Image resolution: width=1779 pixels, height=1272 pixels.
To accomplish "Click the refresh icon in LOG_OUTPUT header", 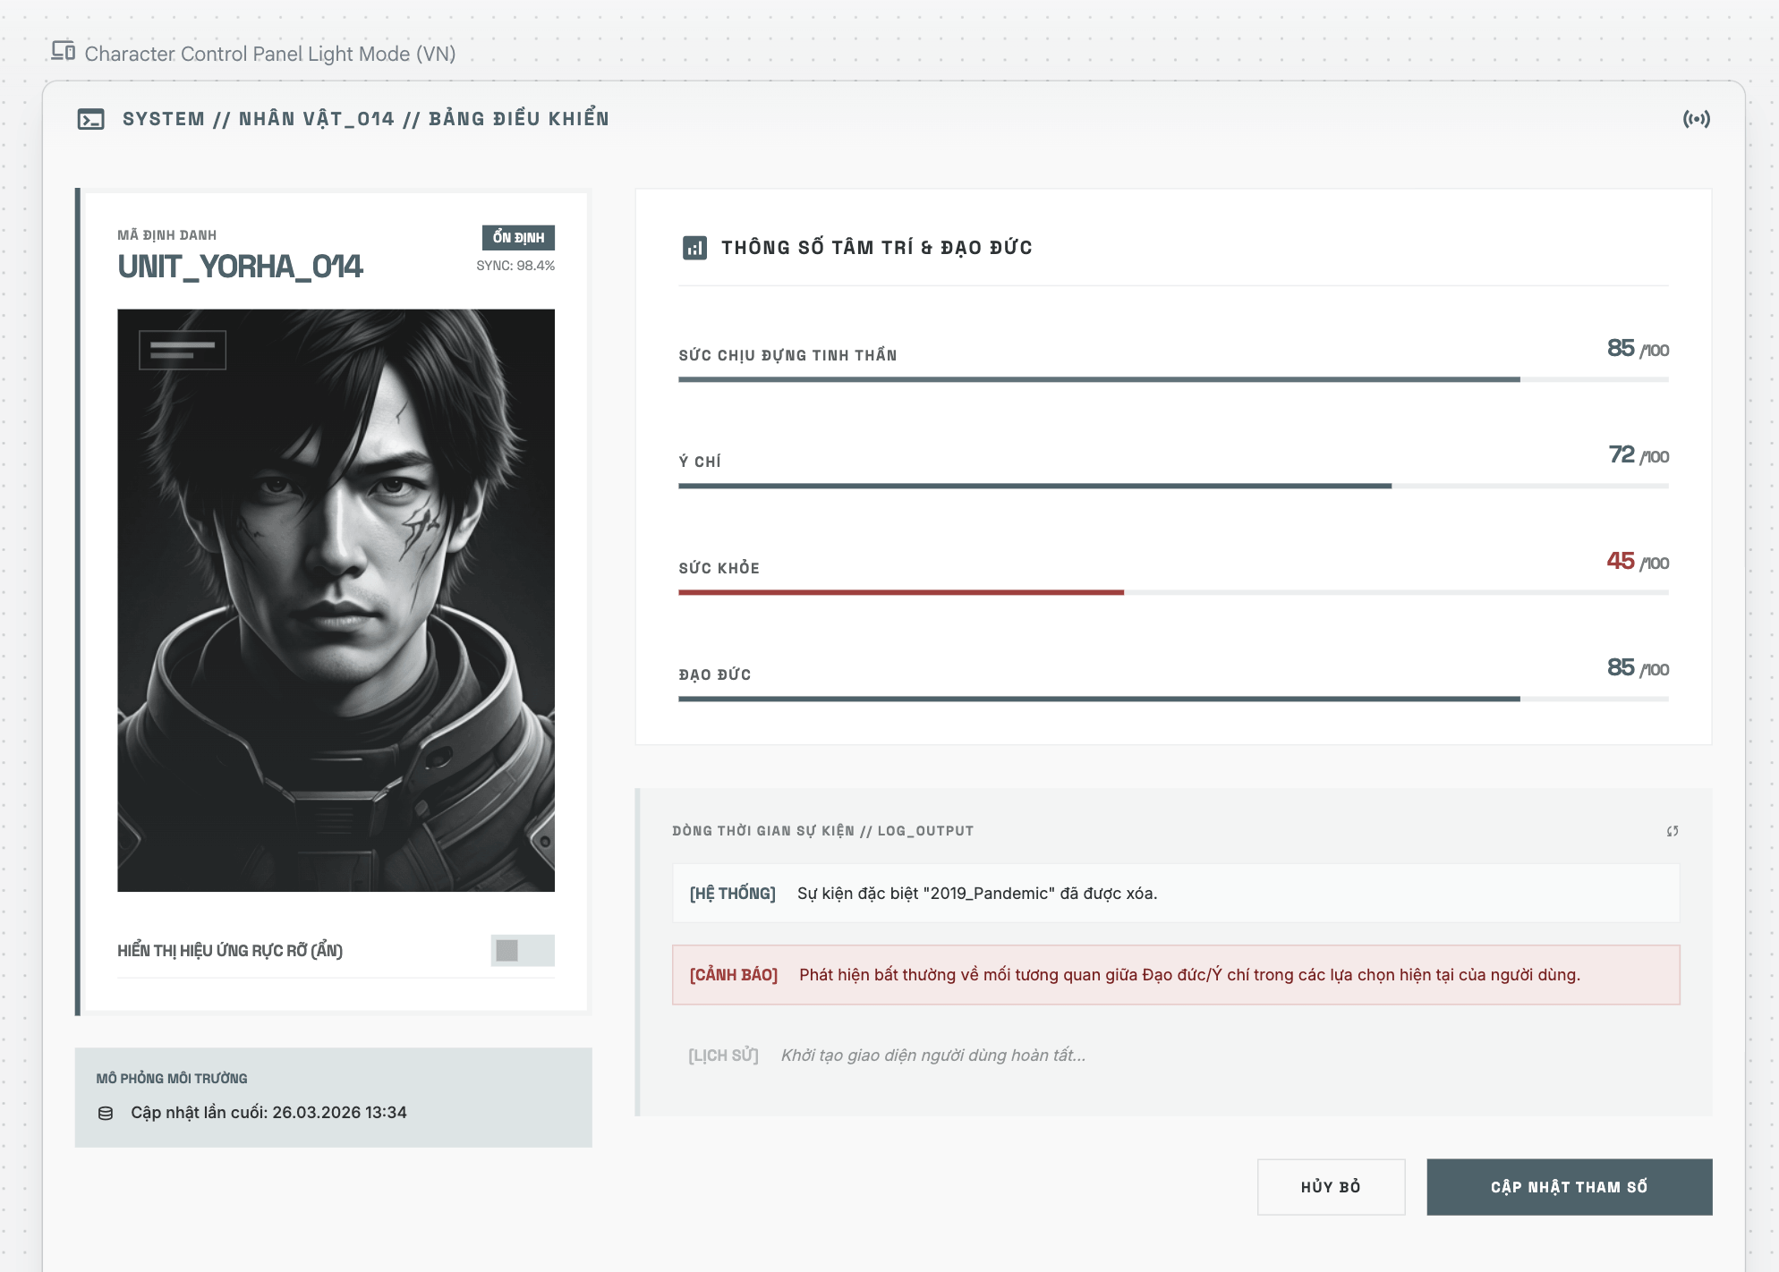I will pyautogui.click(x=1672, y=831).
